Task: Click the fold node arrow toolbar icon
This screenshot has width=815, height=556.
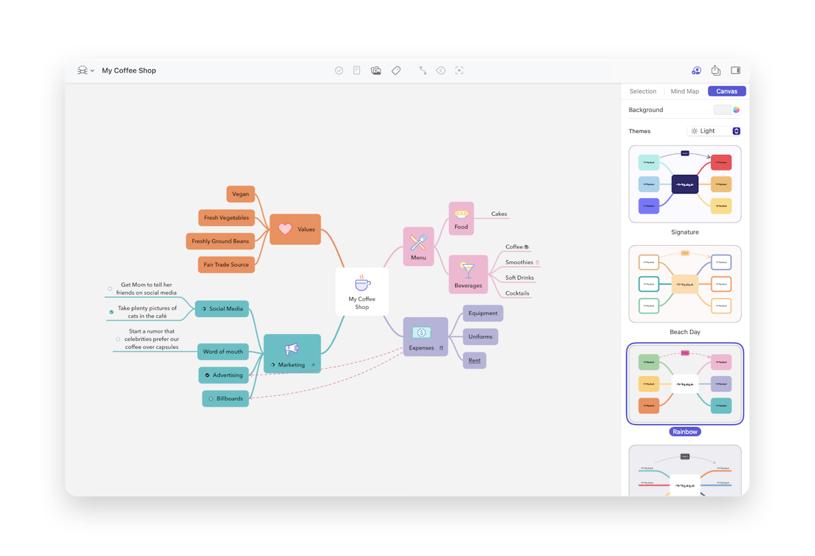Action: (x=441, y=71)
